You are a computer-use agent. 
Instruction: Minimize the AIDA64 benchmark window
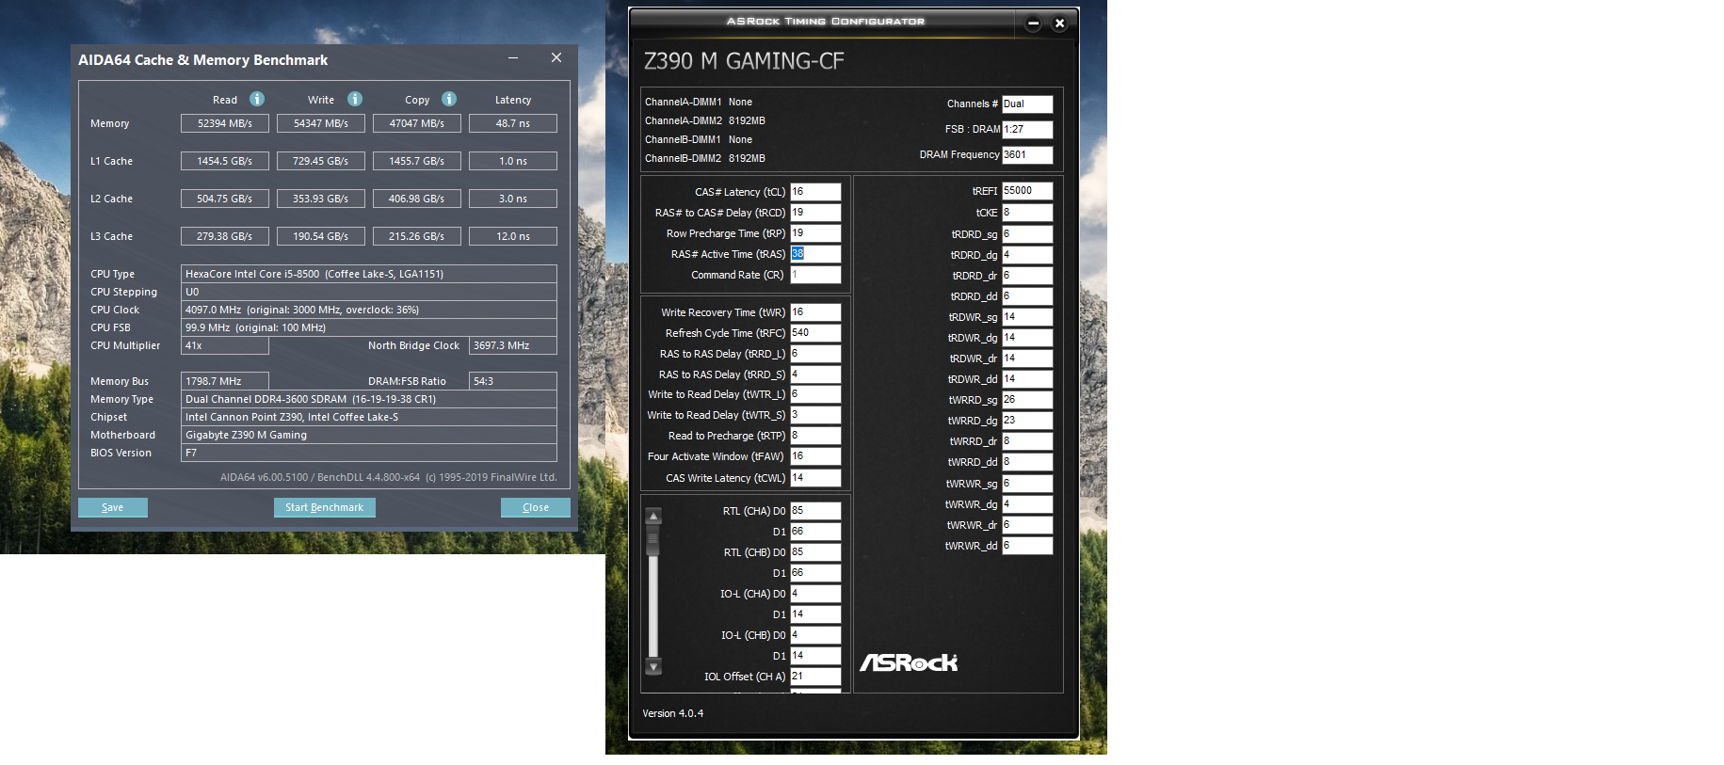tap(513, 58)
